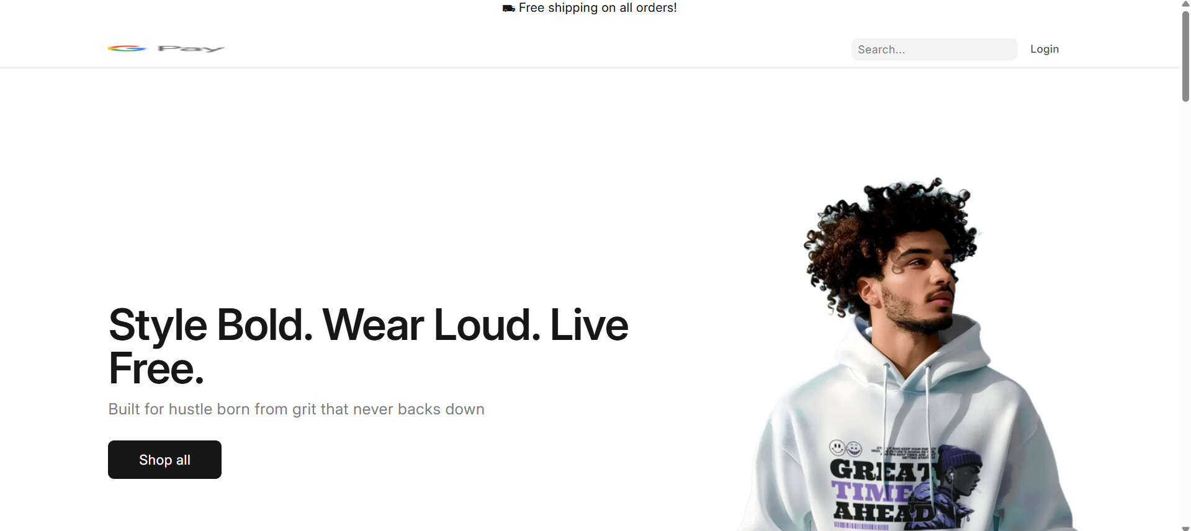Click the smiley face icons on hoodie
This screenshot has width=1191, height=531.
point(845,447)
